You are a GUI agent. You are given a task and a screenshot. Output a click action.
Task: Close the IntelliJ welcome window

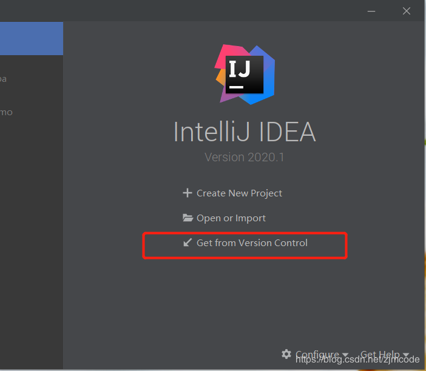coord(407,10)
